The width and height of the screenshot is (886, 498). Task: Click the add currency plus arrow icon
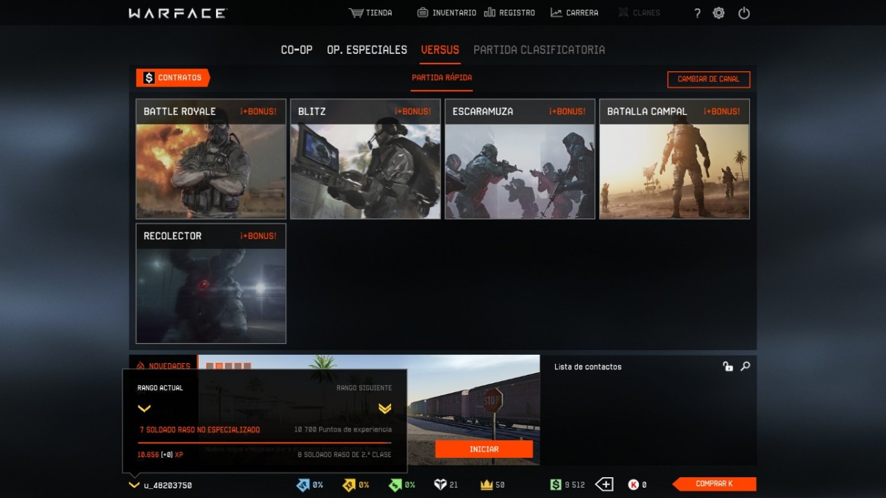pos(604,485)
